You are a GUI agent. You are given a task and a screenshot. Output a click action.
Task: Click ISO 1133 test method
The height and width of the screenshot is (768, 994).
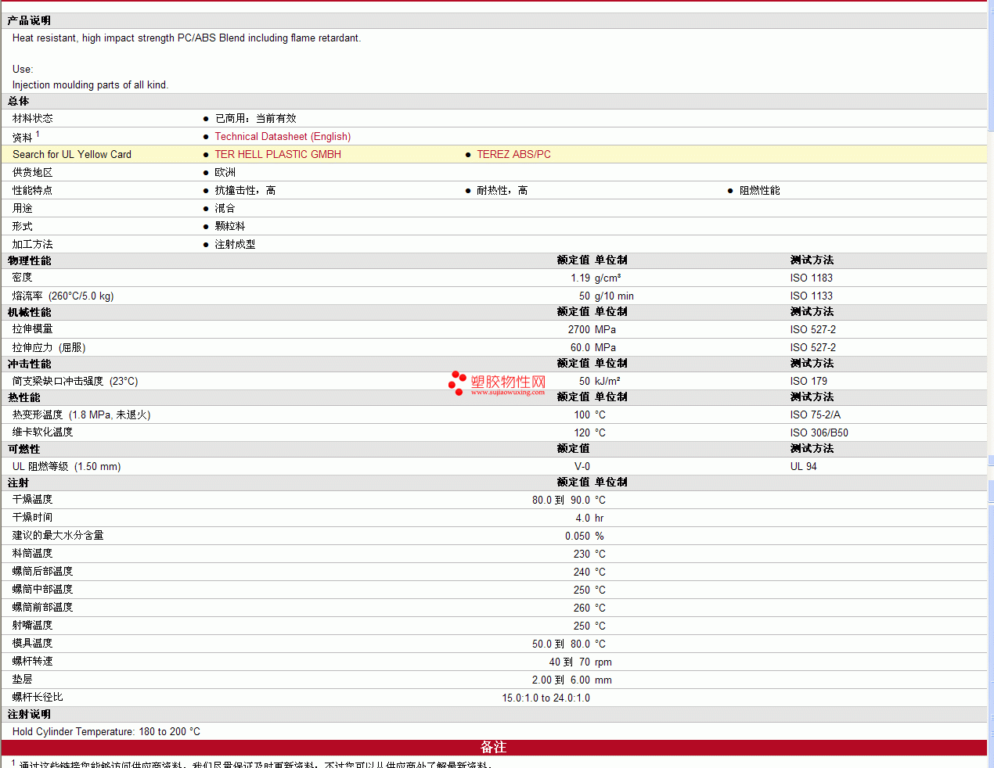(x=811, y=296)
